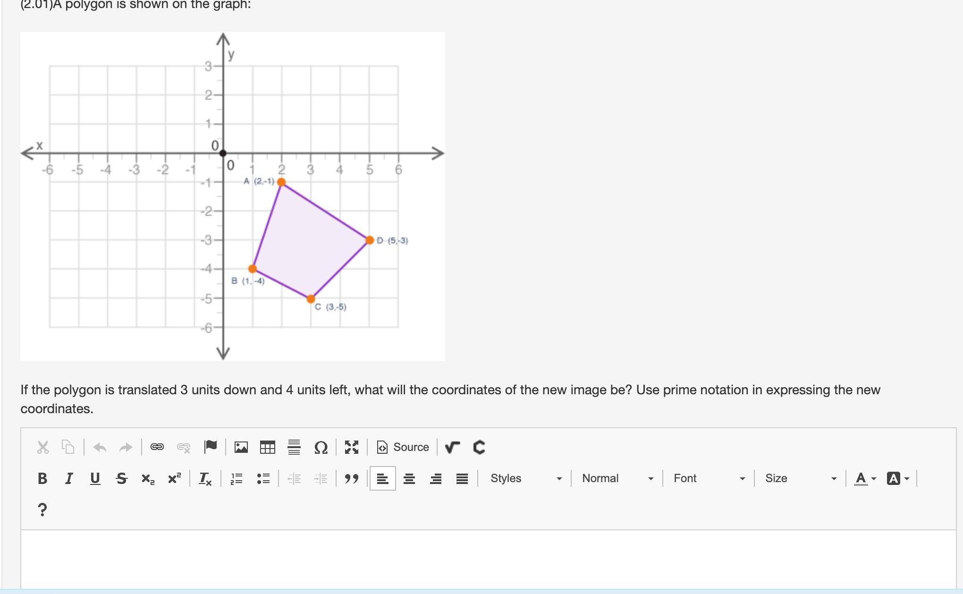Insert a numbered list
The width and height of the screenshot is (963, 594).
[x=237, y=478]
